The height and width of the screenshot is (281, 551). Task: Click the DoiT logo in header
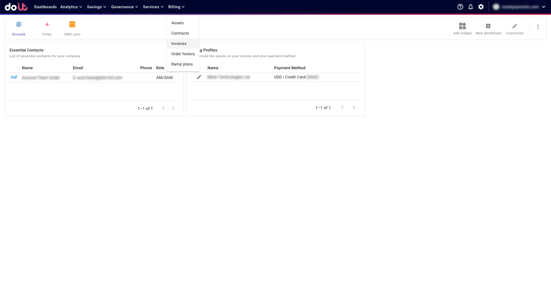click(x=16, y=7)
